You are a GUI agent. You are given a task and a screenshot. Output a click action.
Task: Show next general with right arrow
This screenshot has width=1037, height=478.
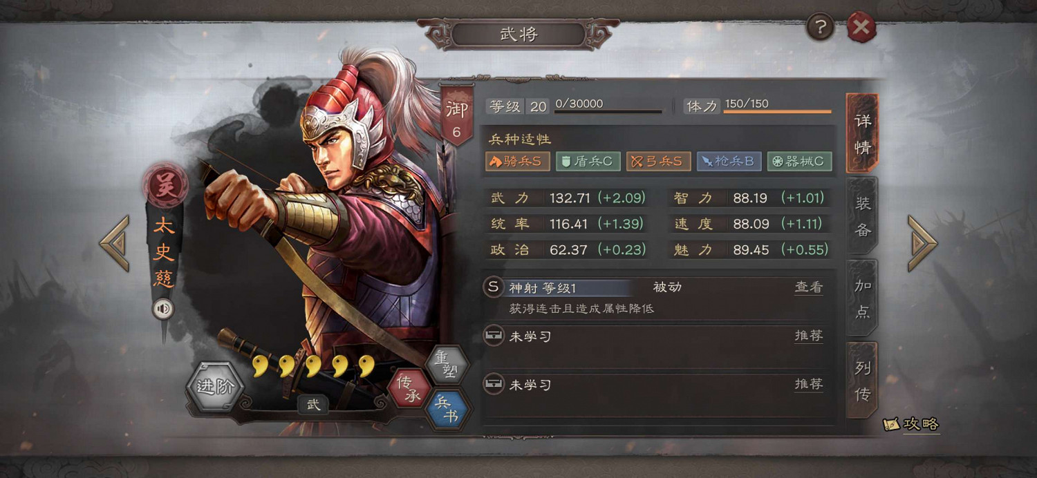(x=922, y=242)
